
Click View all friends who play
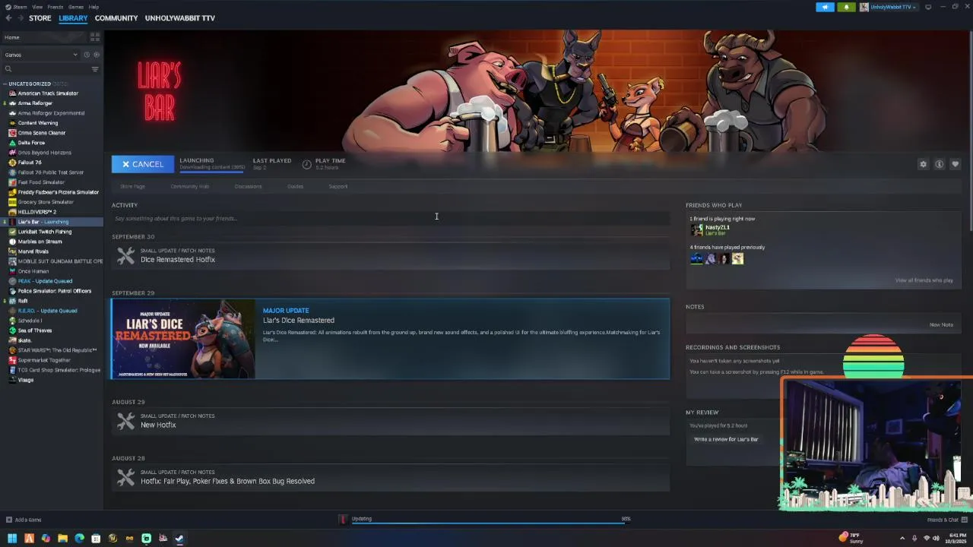click(x=924, y=280)
